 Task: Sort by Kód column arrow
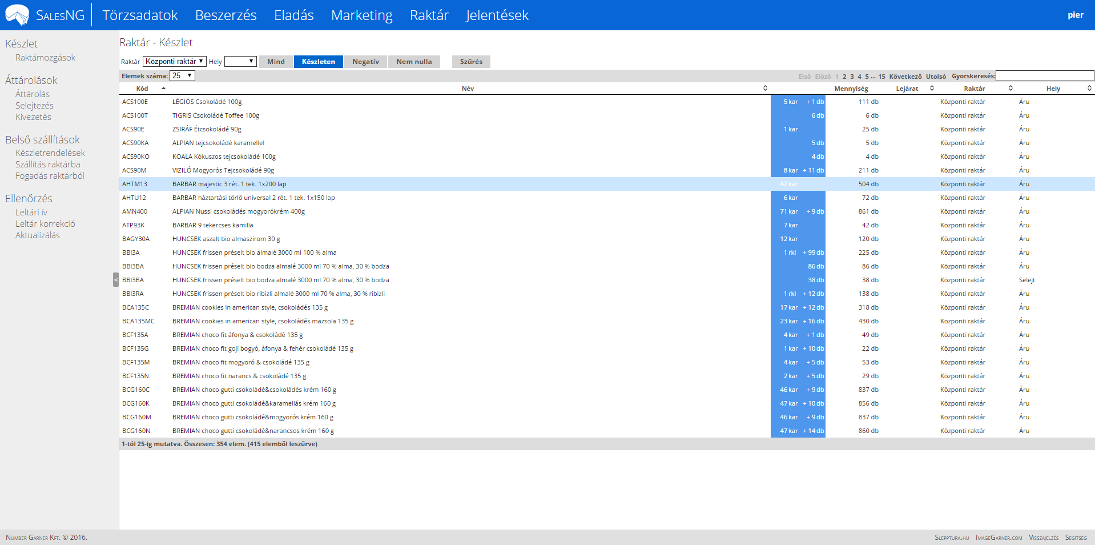click(x=163, y=89)
